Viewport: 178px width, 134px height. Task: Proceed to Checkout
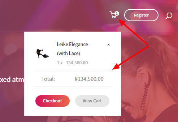coord(52,101)
